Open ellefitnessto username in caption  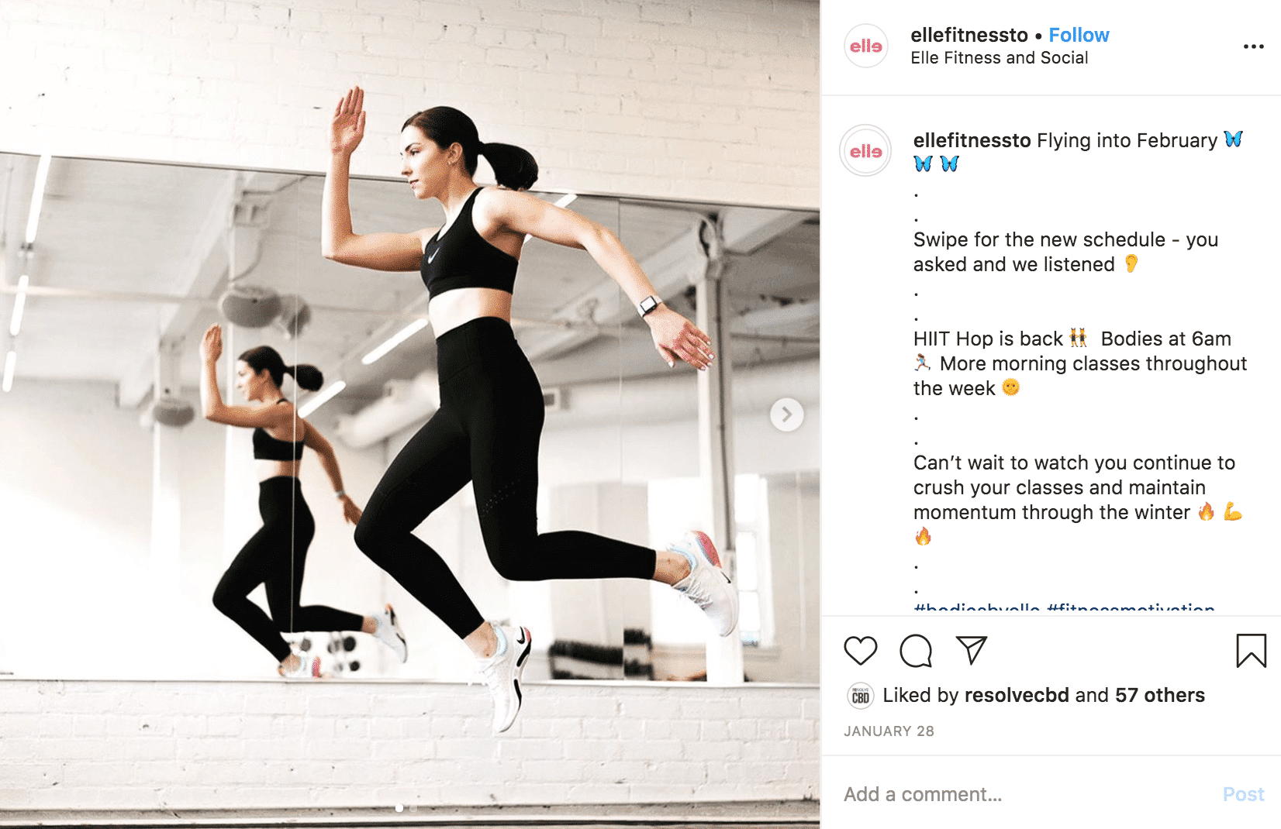[x=972, y=140]
